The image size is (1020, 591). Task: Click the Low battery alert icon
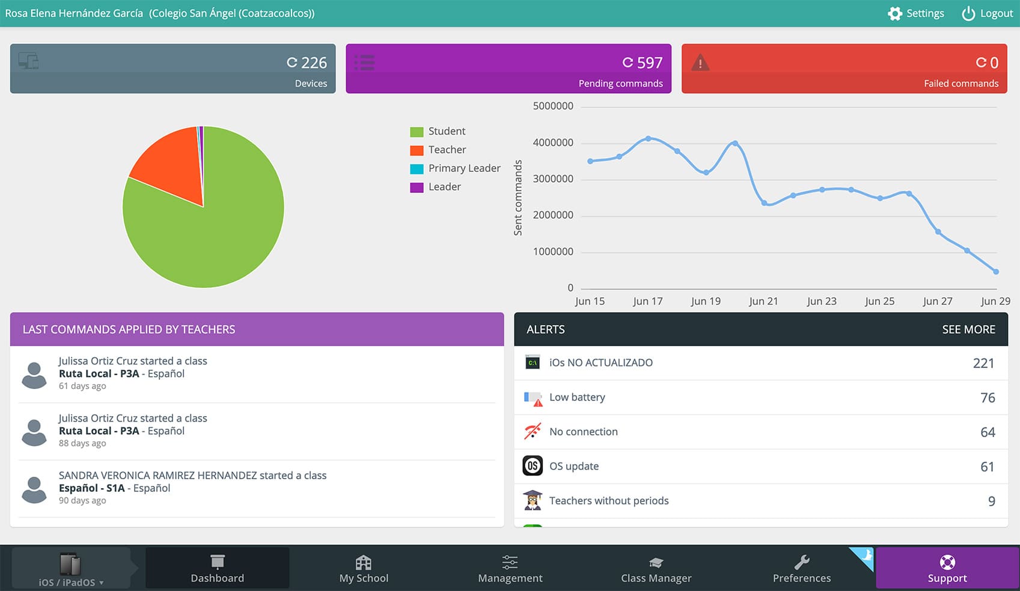(x=533, y=397)
